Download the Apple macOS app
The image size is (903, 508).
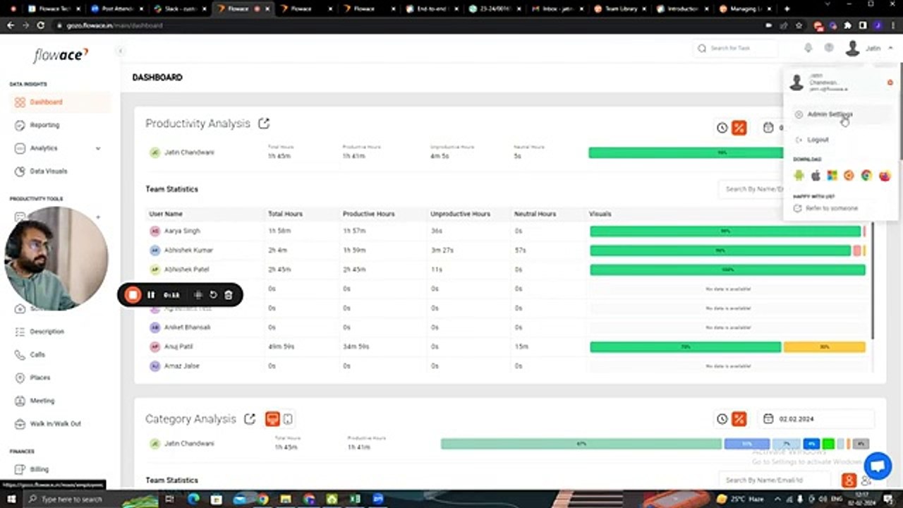pyautogui.click(x=816, y=176)
